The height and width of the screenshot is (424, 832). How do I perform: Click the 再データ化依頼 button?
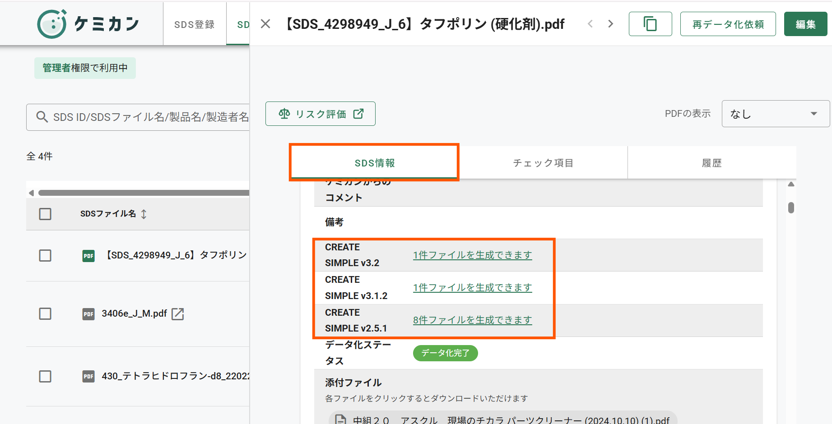(728, 24)
